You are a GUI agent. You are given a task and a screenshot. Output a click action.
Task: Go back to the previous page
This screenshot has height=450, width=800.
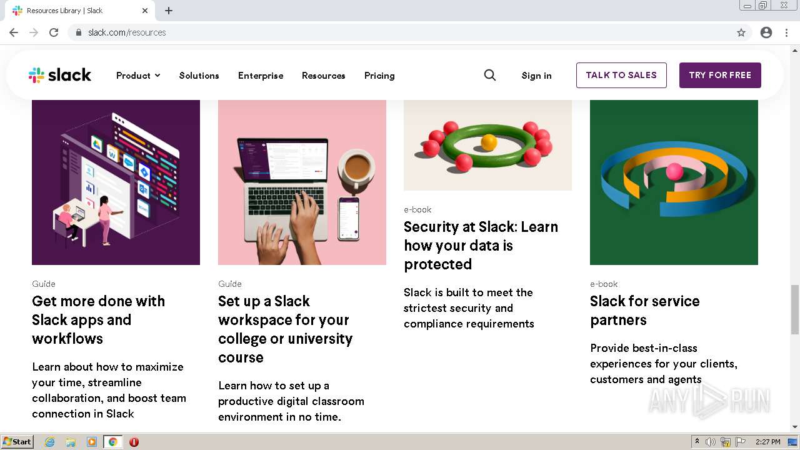click(14, 32)
